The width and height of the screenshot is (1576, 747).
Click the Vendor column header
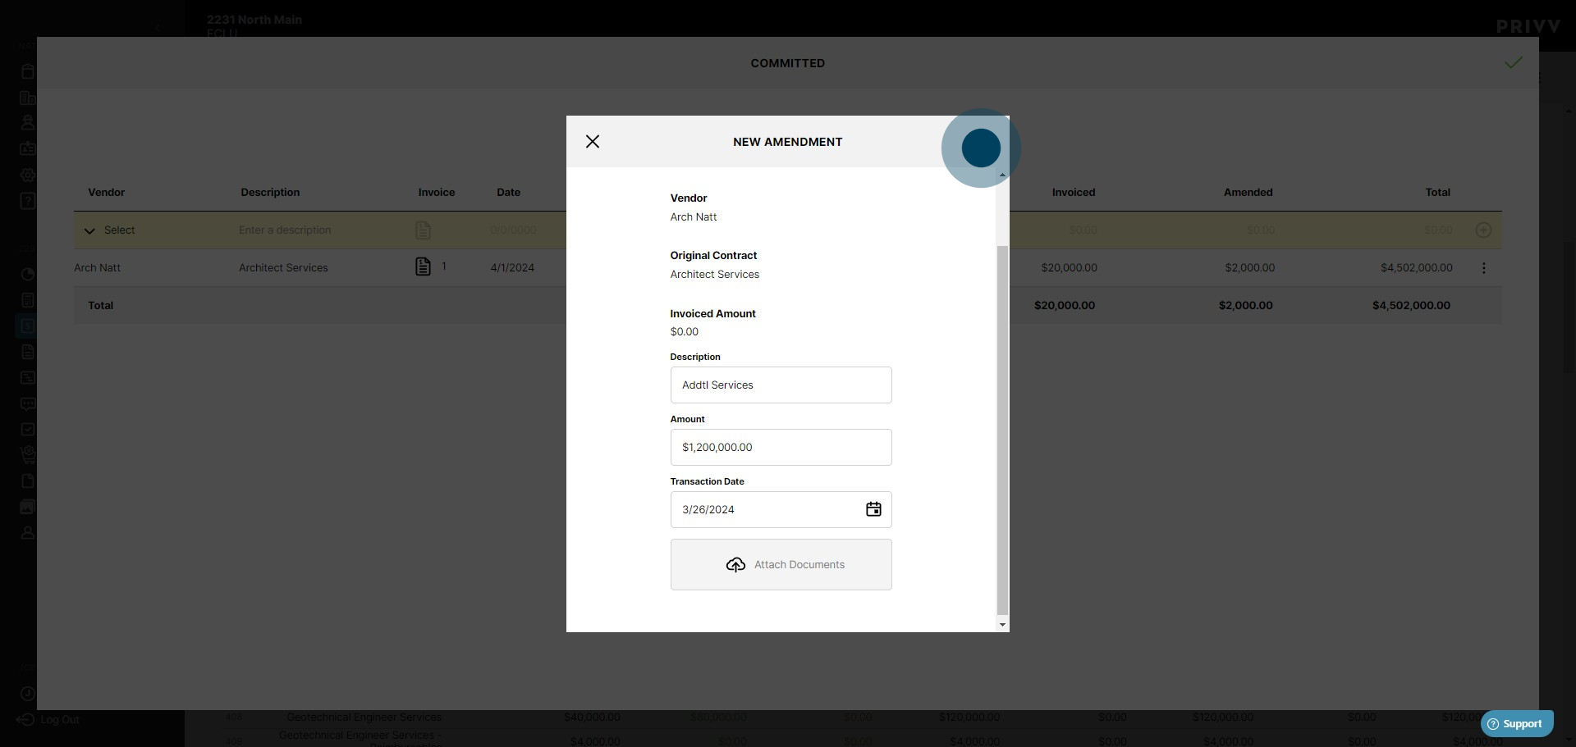107,193
